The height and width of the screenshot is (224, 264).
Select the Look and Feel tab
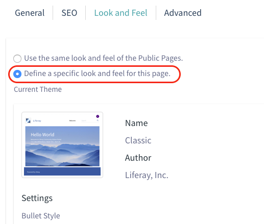point(121,13)
